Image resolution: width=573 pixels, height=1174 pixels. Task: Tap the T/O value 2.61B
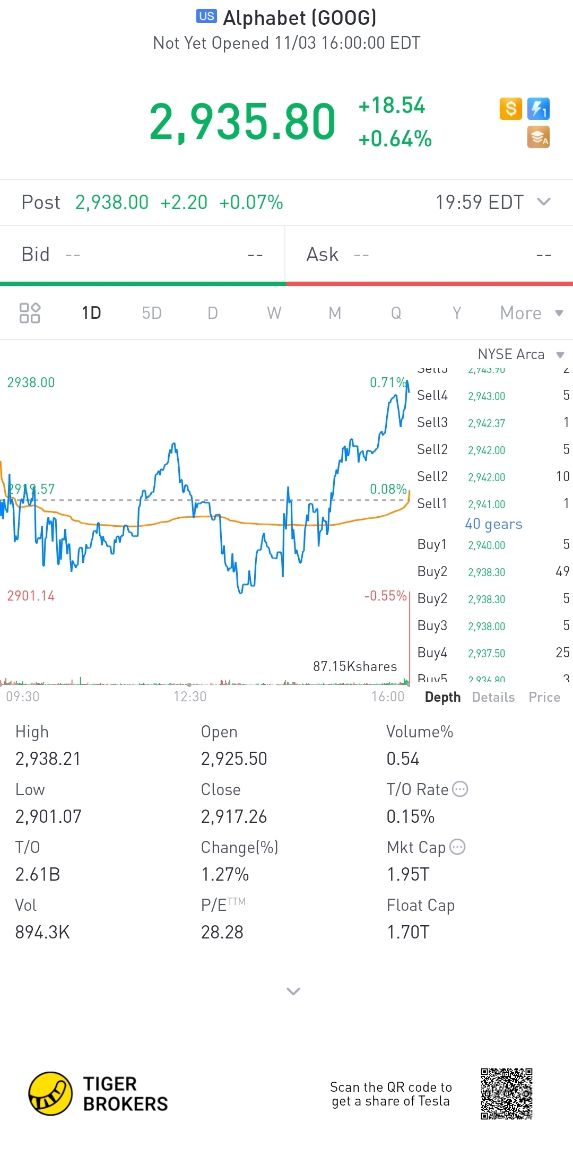click(x=38, y=874)
